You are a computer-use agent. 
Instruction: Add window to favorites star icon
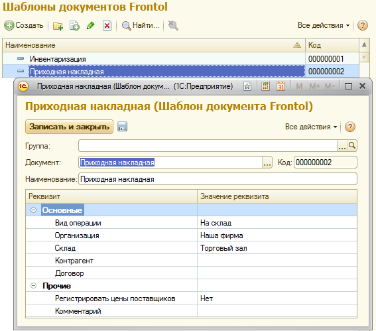(247, 86)
